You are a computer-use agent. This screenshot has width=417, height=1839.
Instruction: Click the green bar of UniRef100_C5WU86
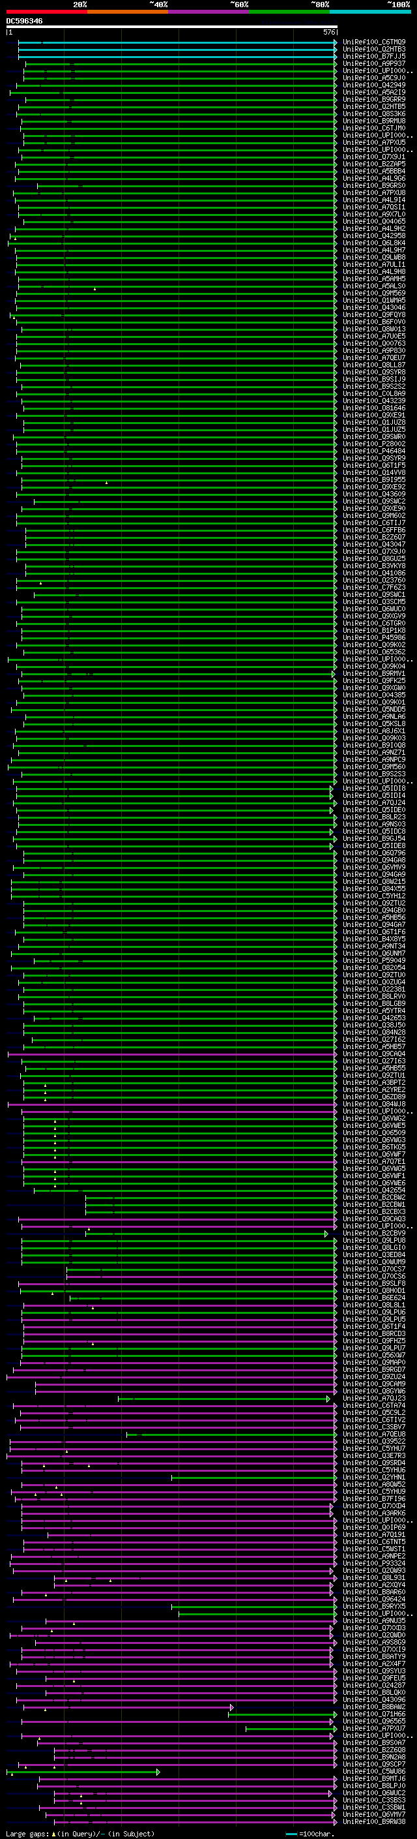point(83,1771)
